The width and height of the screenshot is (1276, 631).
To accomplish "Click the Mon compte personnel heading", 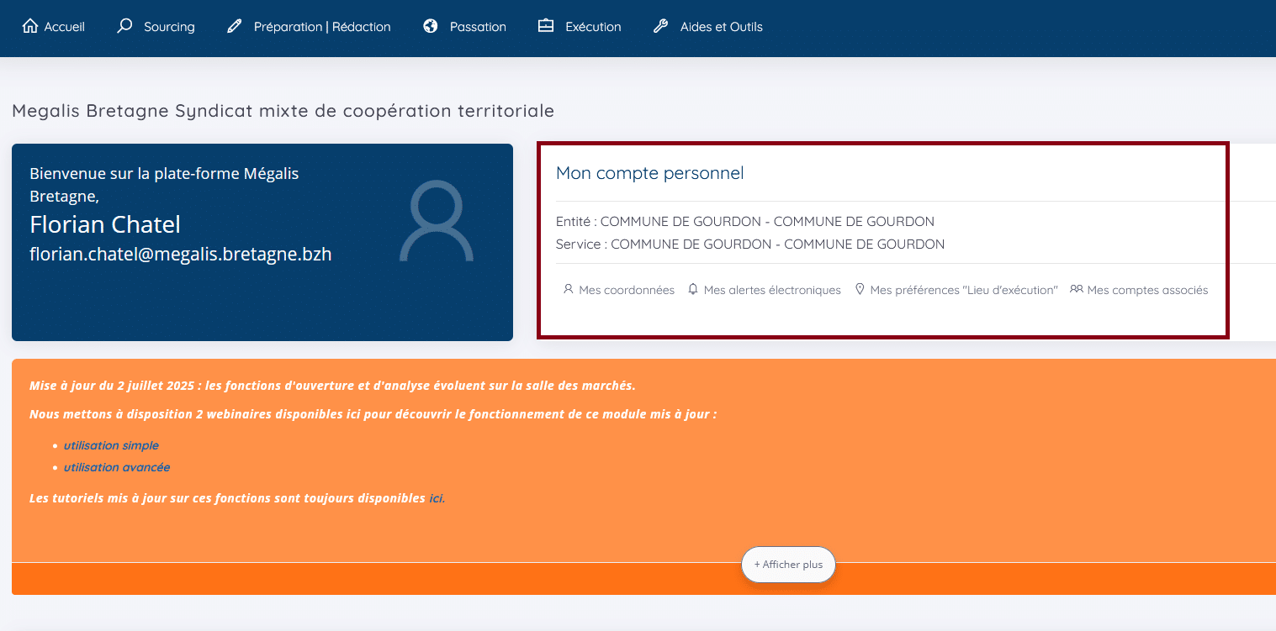I will pos(650,173).
